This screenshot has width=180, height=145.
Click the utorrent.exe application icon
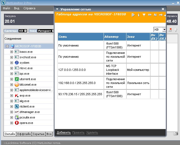pos(17,79)
